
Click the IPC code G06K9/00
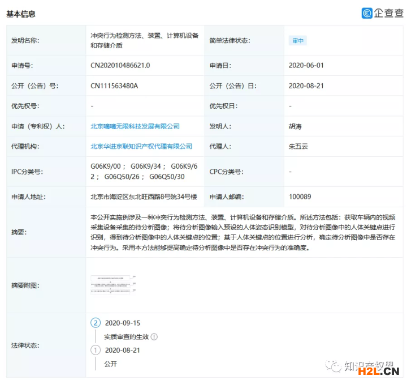pyautogui.click(x=106, y=167)
